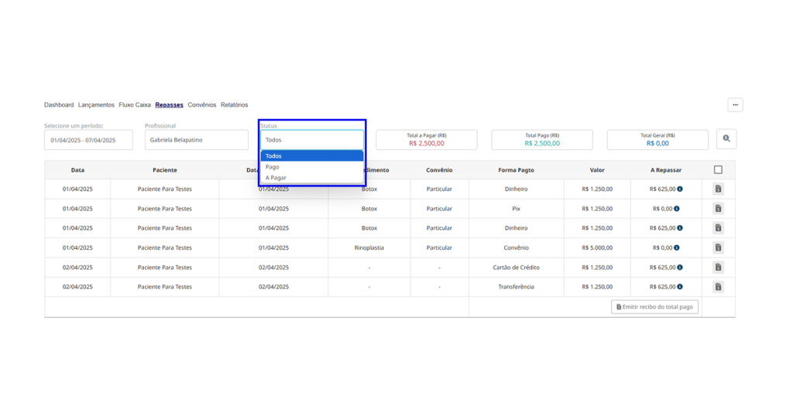Go to Dashboard tab
Screen dimensions: 793x416
pyautogui.click(x=59, y=105)
